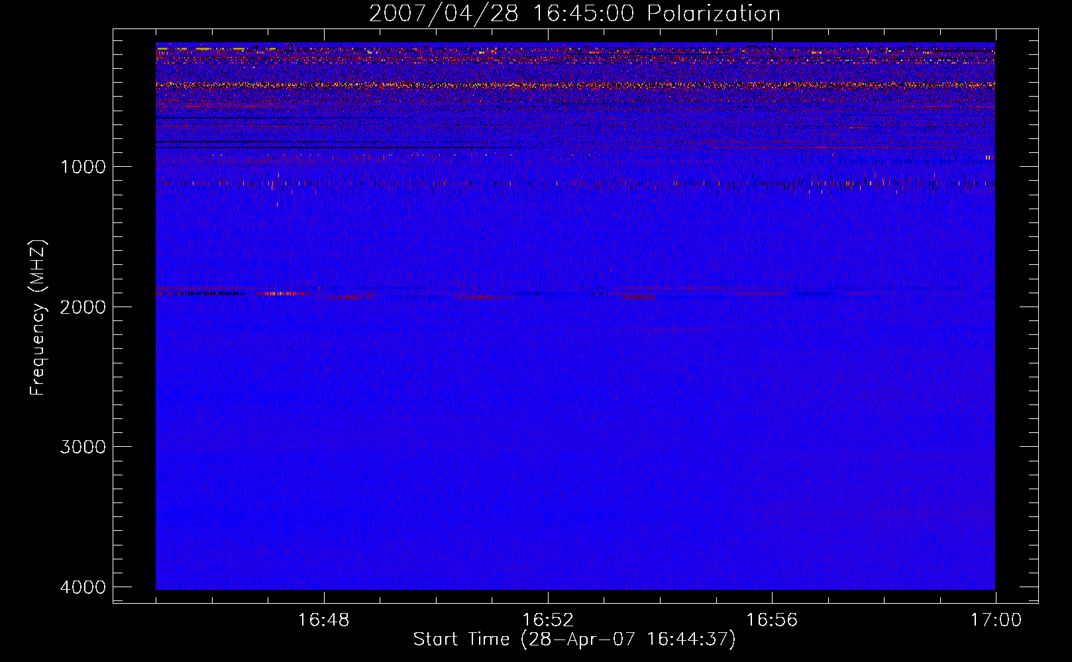
Task: Click the "Start Time (28-Apr-07 16:44:37)" label
Action: 574,639
